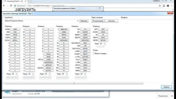
Task: Select the PGDN NEXT mapping button
Action: tap(15, 38)
